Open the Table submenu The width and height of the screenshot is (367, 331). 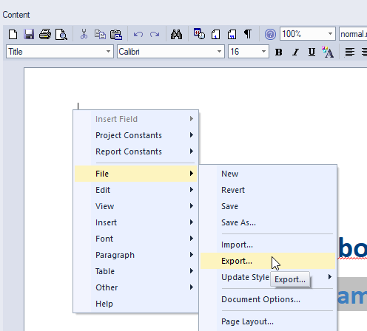[135, 271]
